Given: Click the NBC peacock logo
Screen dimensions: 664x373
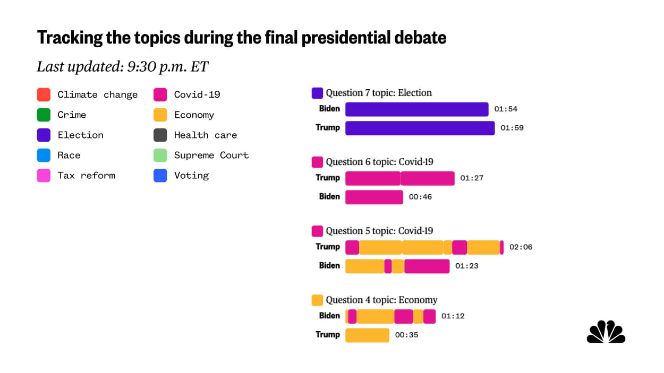Looking at the screenshot, I should point(606,332).
